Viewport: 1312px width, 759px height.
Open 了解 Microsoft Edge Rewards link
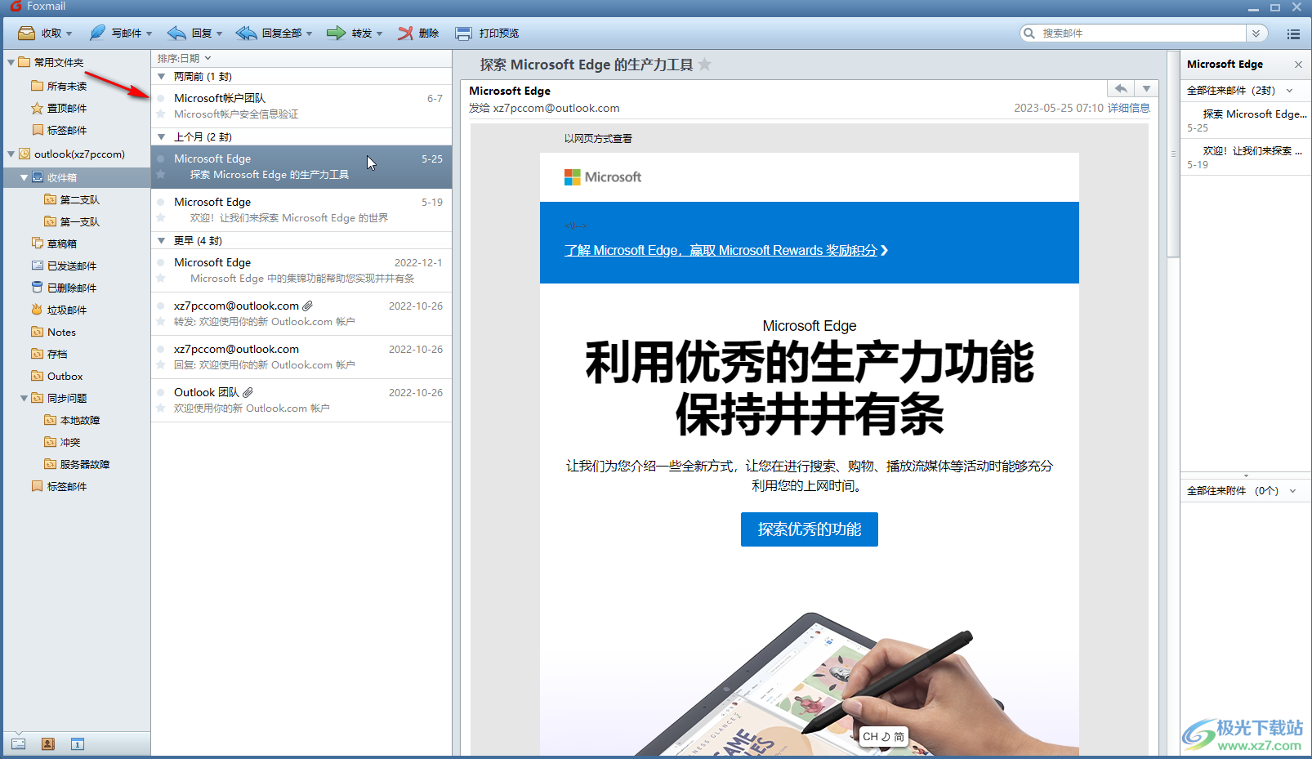point(725,250)
